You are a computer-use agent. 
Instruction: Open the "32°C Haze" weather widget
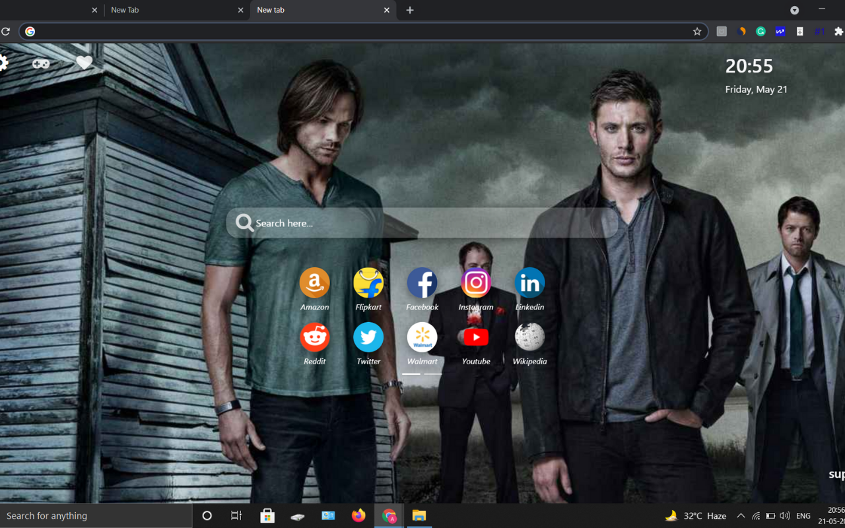pos(696,515)
